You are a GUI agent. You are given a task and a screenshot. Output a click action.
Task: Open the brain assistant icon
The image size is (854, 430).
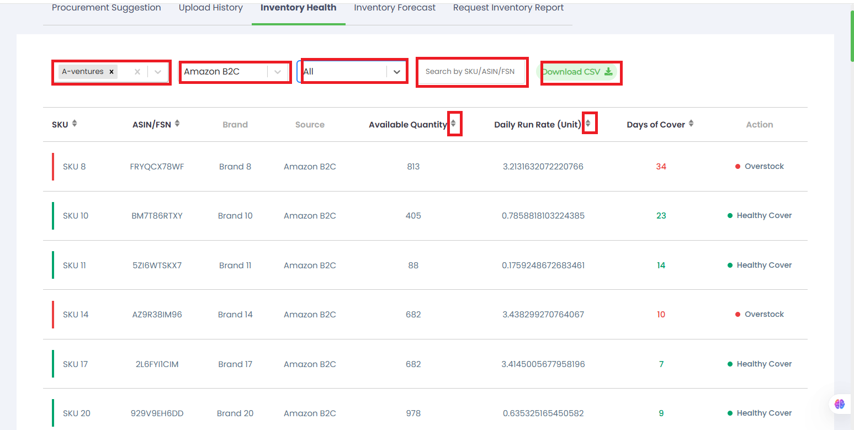[x=840, y=404]
